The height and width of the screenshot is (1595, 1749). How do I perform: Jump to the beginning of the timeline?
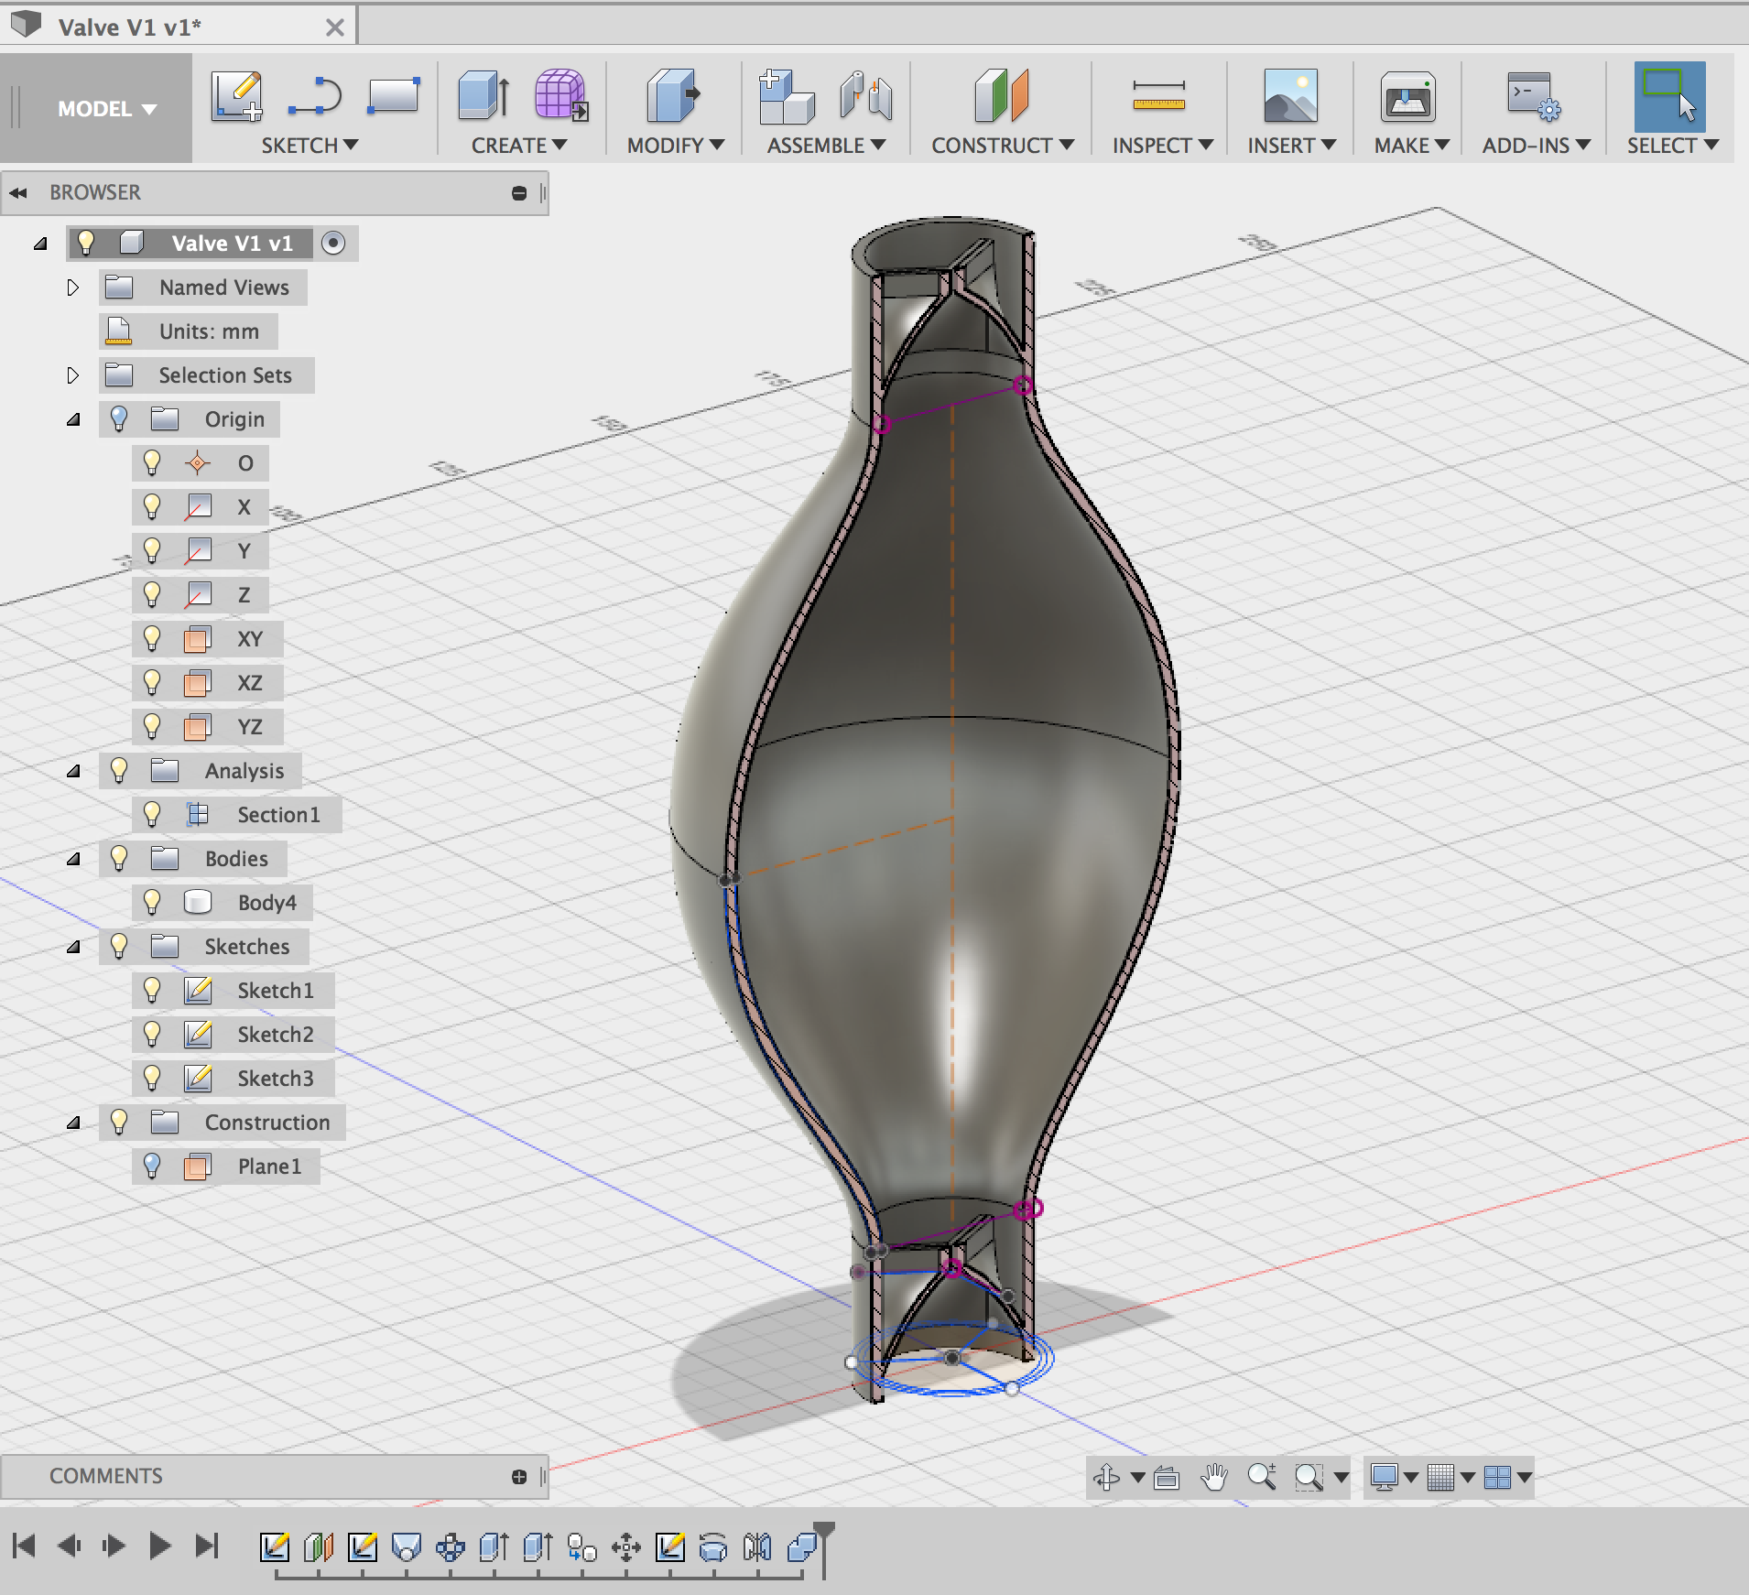pos(25,1546)
